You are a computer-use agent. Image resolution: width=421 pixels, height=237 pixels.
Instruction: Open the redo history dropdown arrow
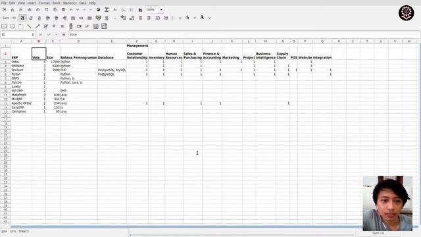tap(91, 10)
